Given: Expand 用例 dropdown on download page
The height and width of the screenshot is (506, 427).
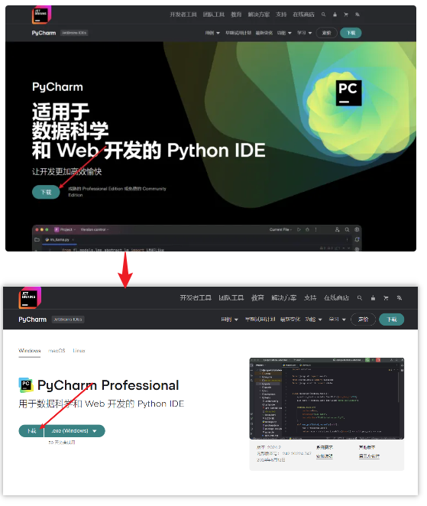Looking at the screenshot, I should (229, 319).
